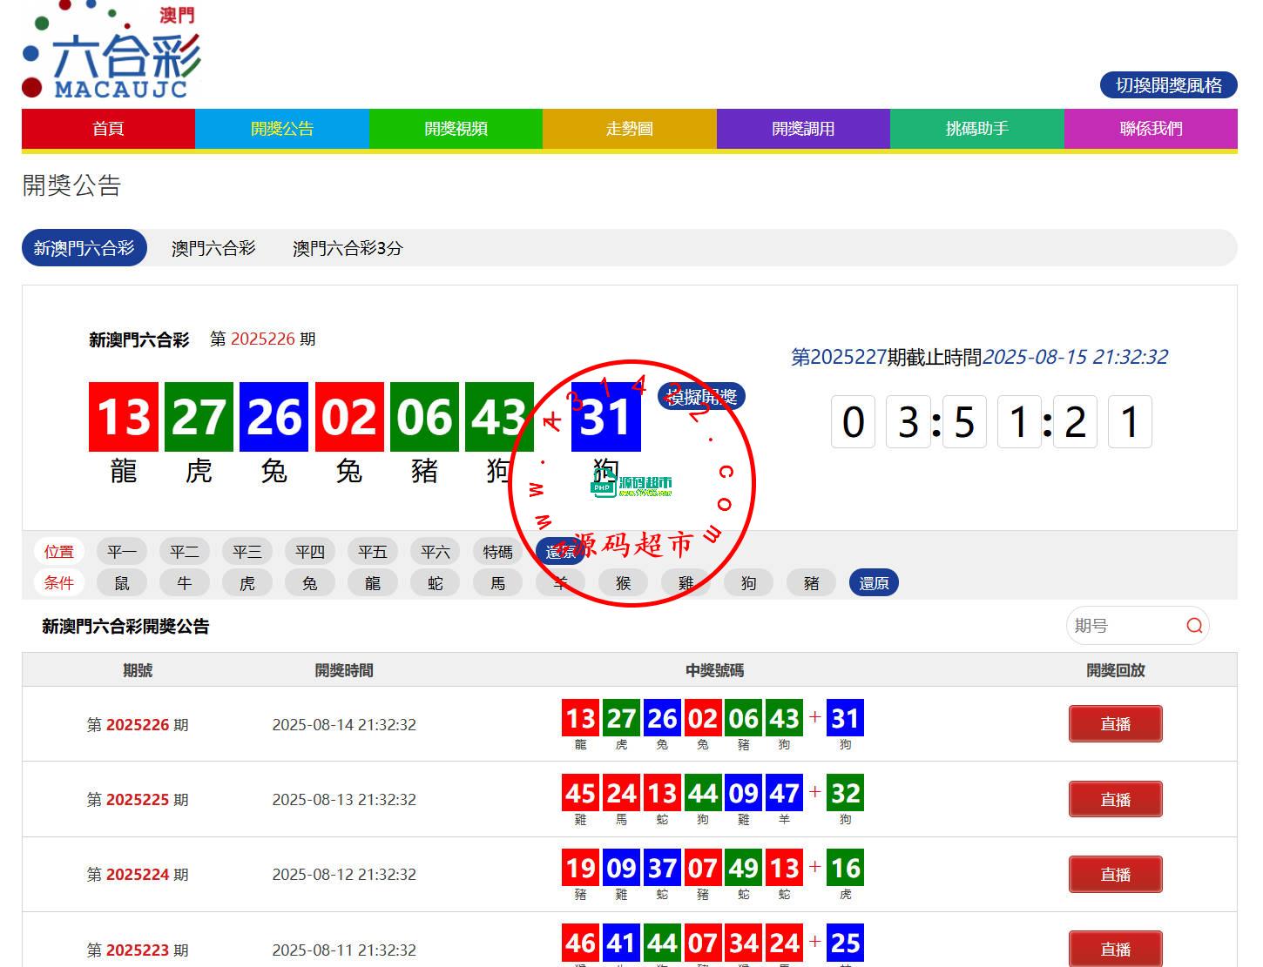The height and width of the screenshot is (967, 1263).
Task: Click the draw time 2025-08-11 21:32:32
Action: click(344, 950)
